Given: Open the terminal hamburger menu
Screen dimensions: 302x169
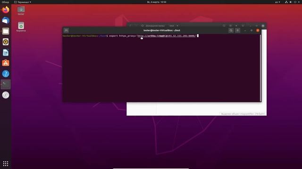Looking at the screenshot, I should pyautogui.click(x=237, y=30).
